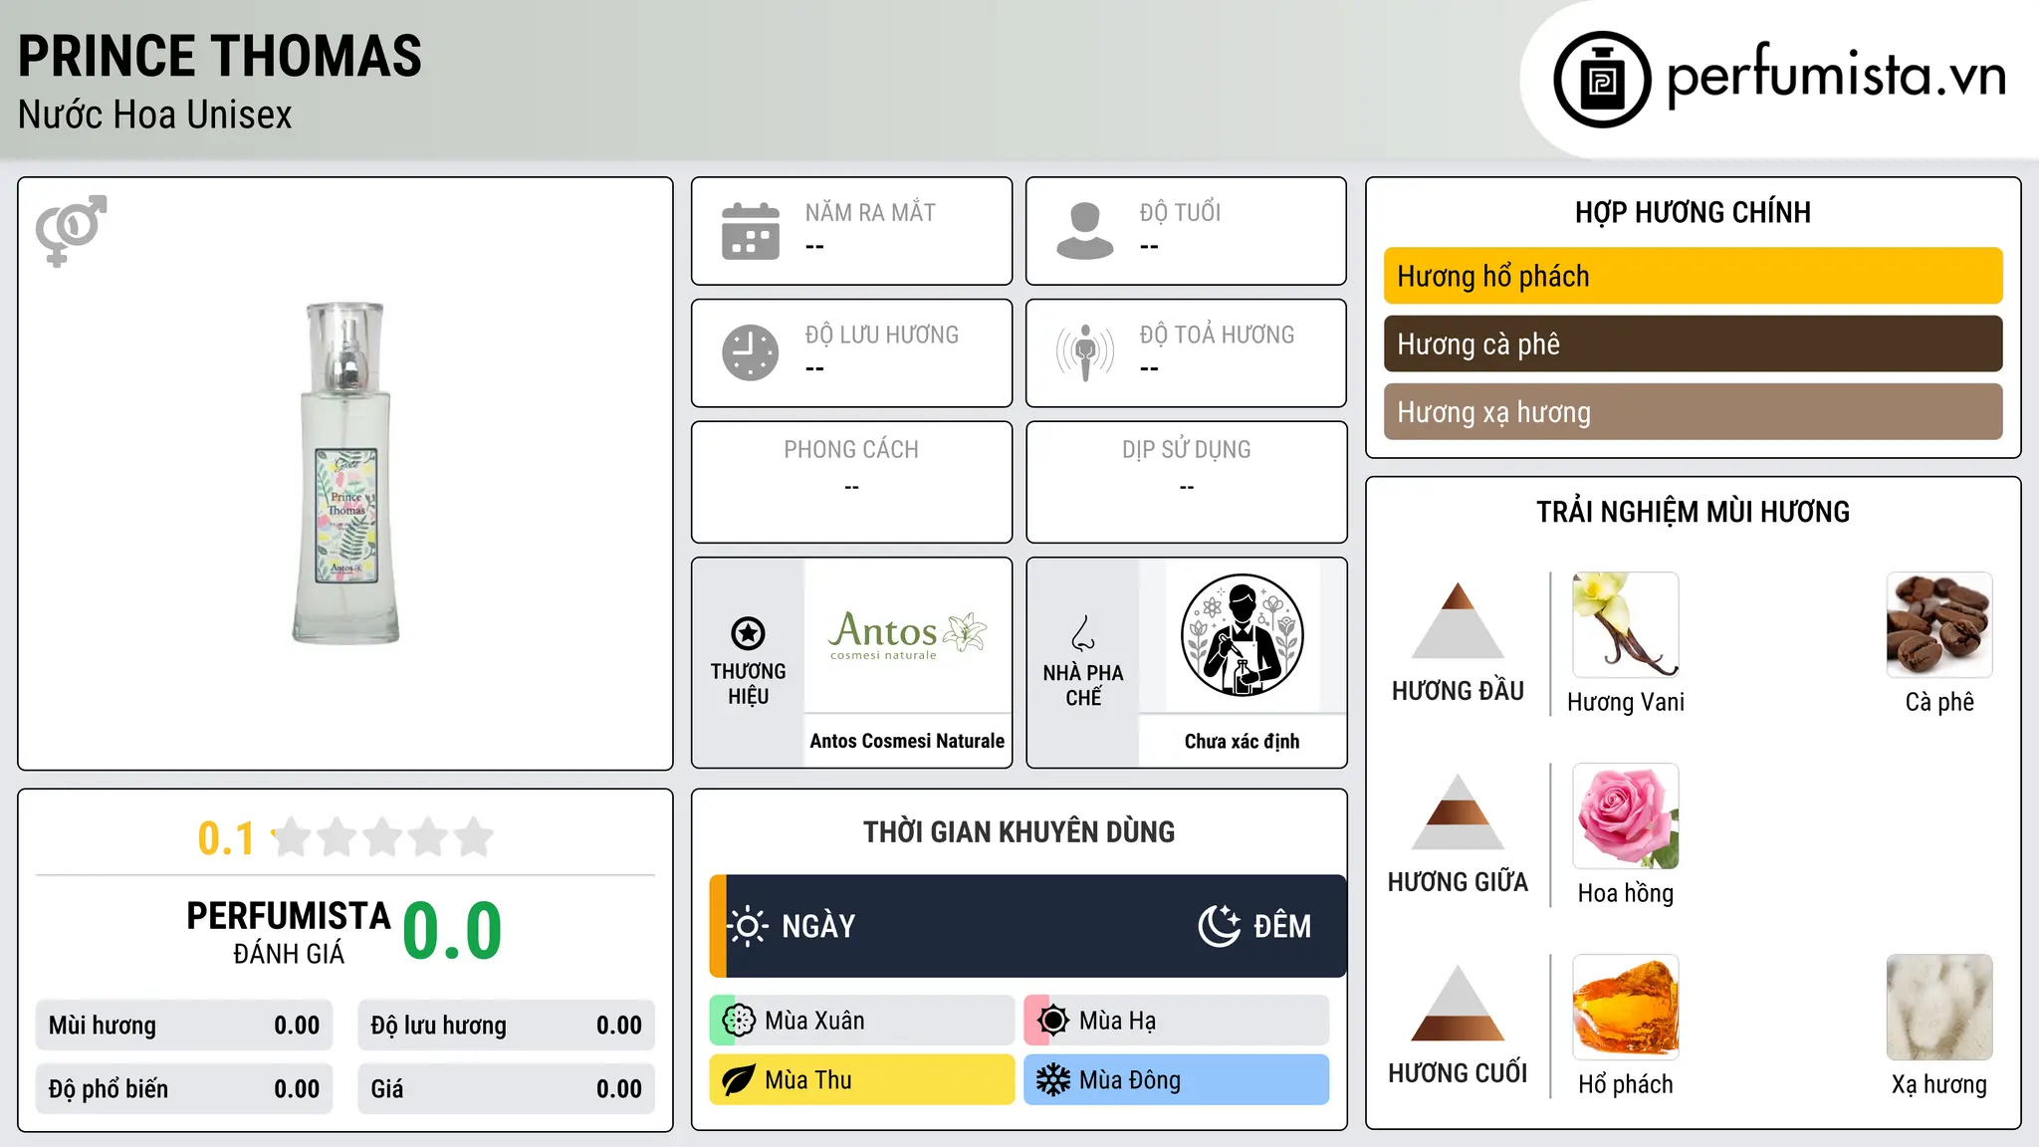Viewport: 2039px width, 1147px height.
Task: Click the five-star rating icons
Action: pos(383,837)
